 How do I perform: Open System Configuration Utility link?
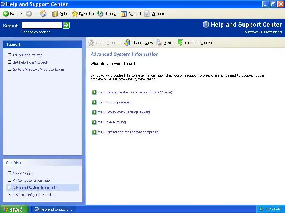click(33, 195)
